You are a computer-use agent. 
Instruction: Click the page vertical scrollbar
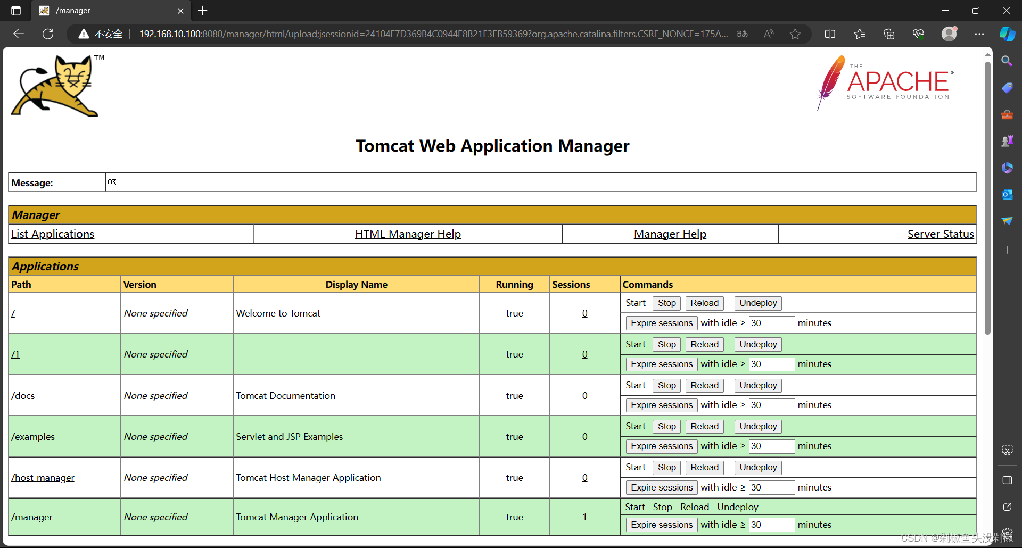click(987, 198)
